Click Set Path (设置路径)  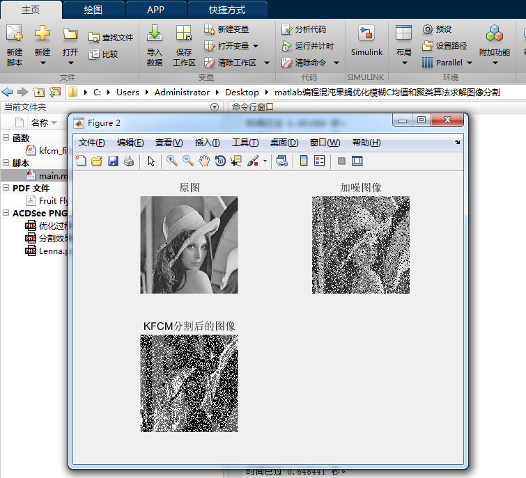pos(444,45)
